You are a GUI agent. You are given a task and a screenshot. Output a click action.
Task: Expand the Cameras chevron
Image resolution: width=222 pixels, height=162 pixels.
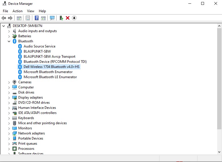(9, 82)
